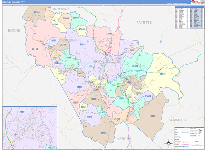This screenshot has width=206, height=150.
Task: Click the City label in the legend
Action: [201, 130]
